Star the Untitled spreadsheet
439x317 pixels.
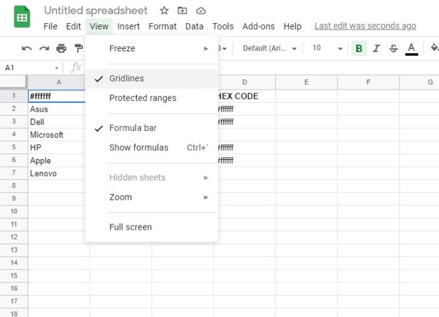(164, 11)
